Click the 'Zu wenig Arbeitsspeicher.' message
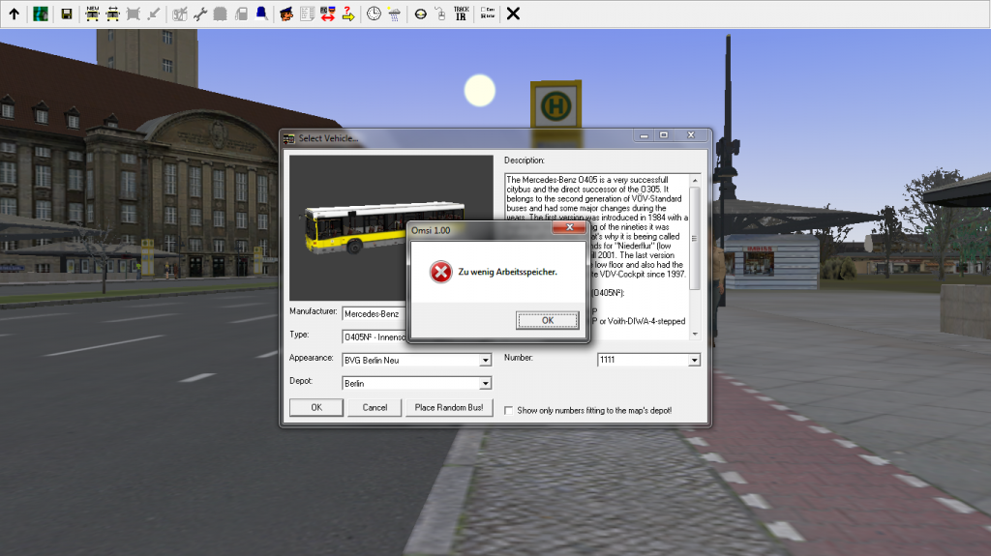The height and width of the screenshot is (556, 991). [x=507, y=273]
